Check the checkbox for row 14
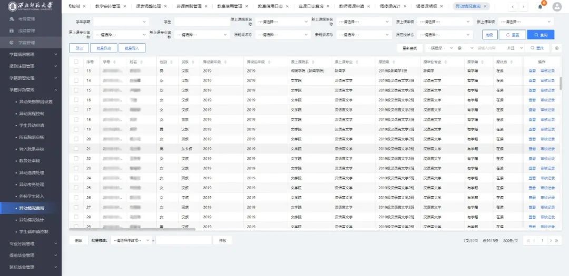Image resolution: width=569 pixels, height=276 pixels. pos(76,80)
